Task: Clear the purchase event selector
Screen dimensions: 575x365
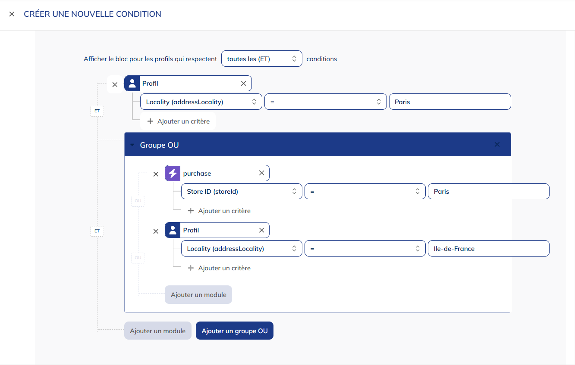Action: (261, 173)
